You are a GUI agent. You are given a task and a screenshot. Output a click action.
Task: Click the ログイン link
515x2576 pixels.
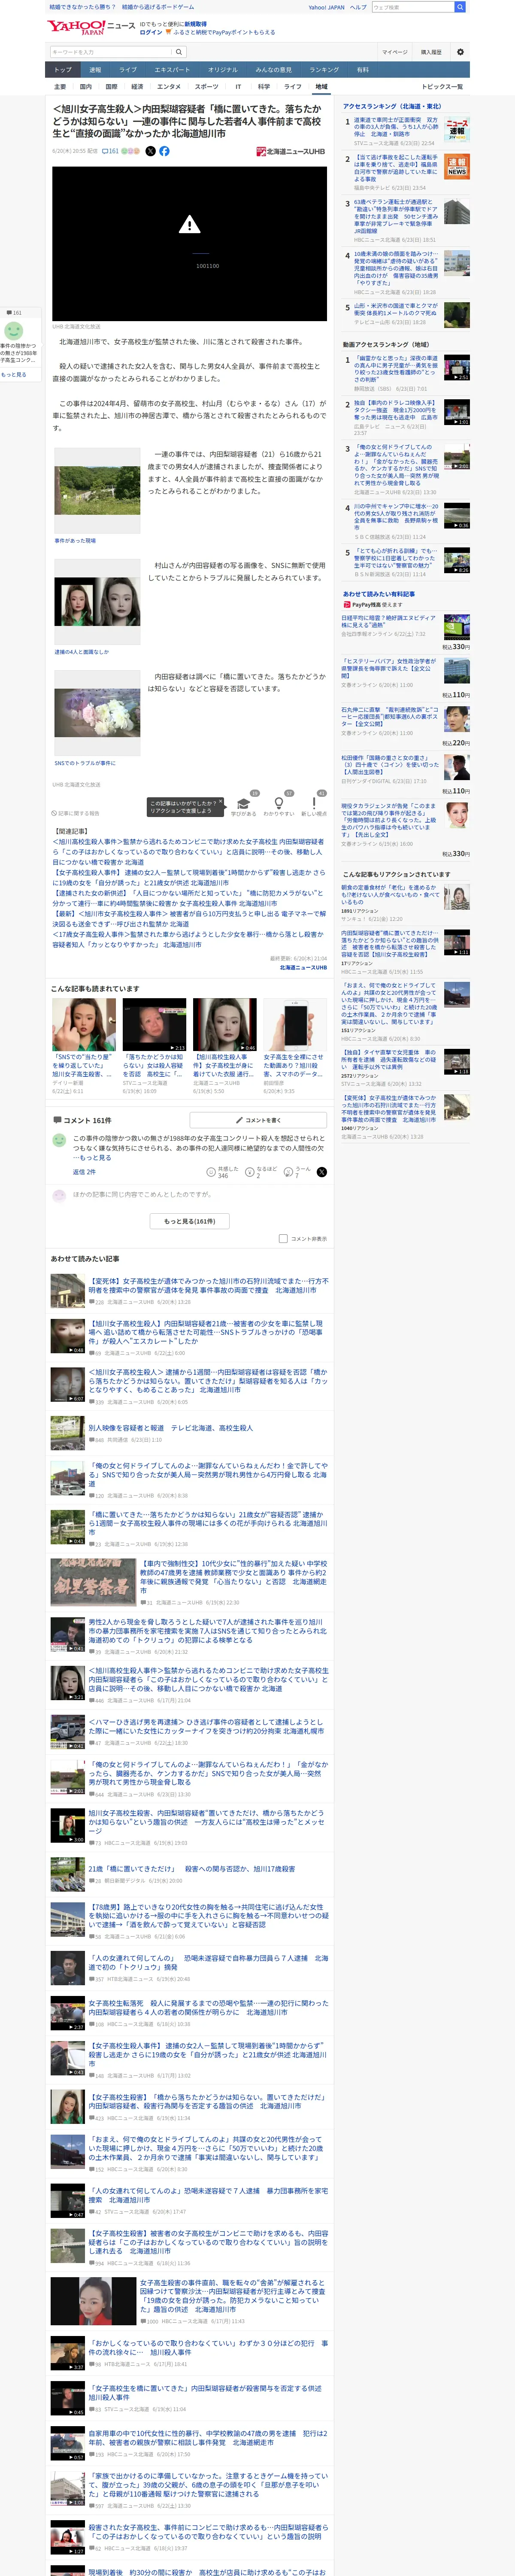pos(151,32)
